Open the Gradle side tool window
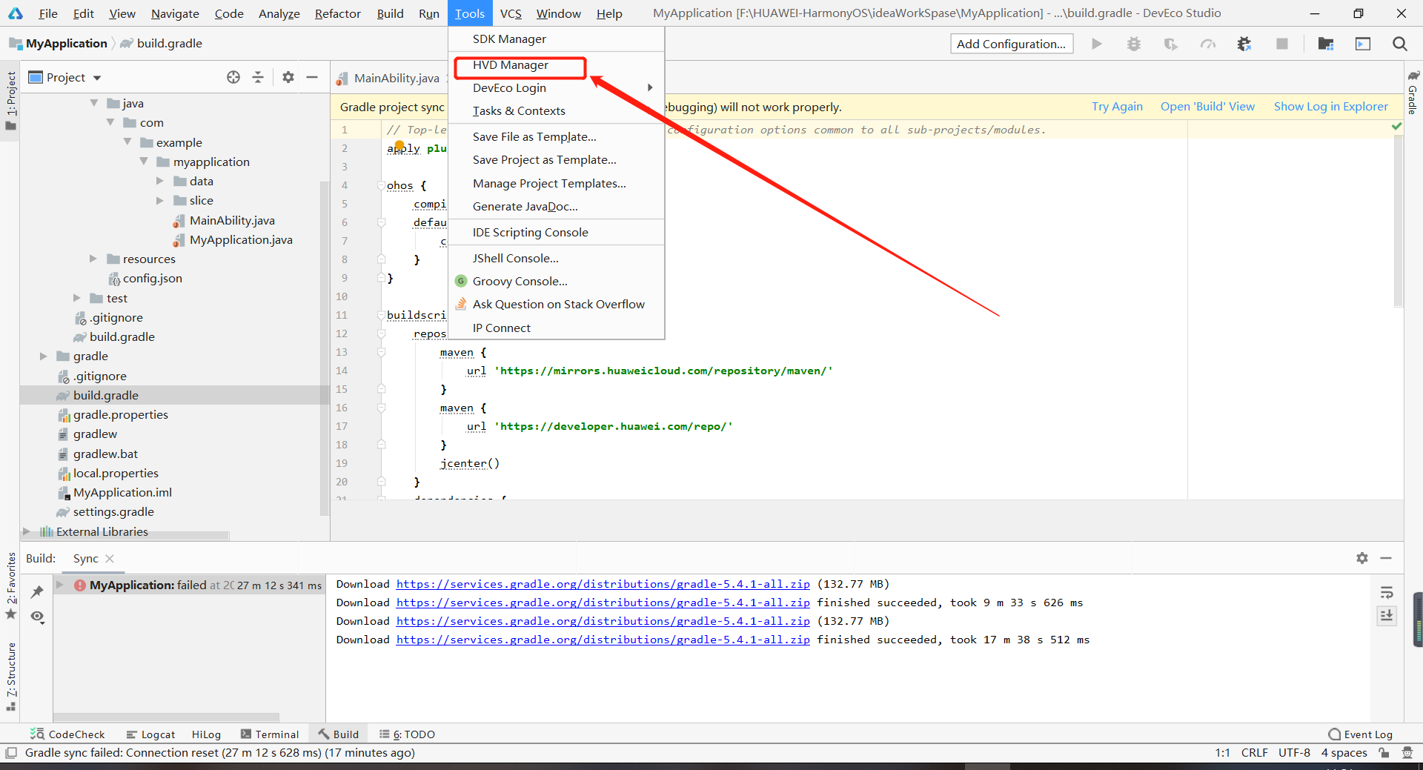 point(1413,93)
